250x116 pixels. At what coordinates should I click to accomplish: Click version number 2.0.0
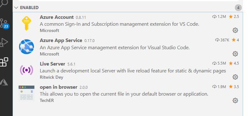84,87
